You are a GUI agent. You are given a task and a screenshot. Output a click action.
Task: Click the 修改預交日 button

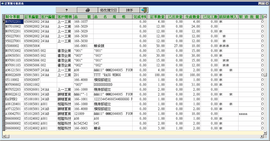coord(108,10)
